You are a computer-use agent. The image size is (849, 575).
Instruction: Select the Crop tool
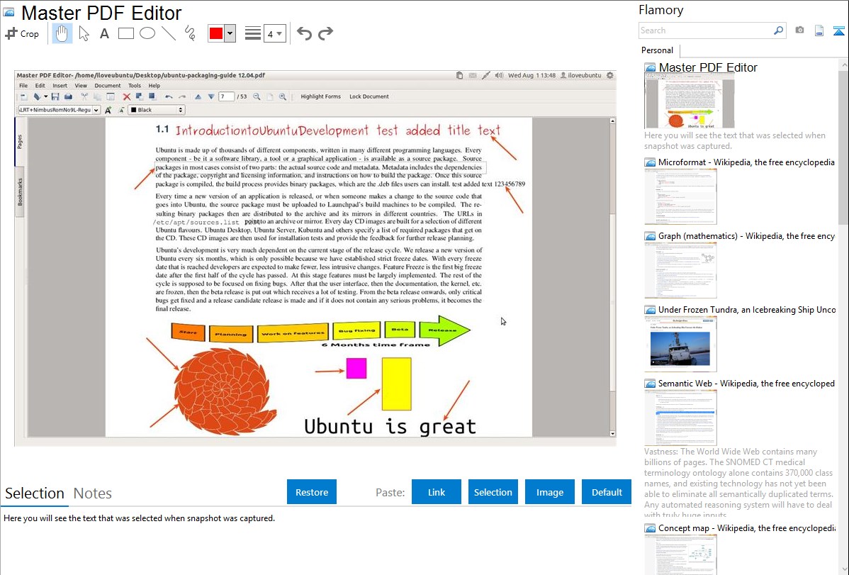click(22, 33)
